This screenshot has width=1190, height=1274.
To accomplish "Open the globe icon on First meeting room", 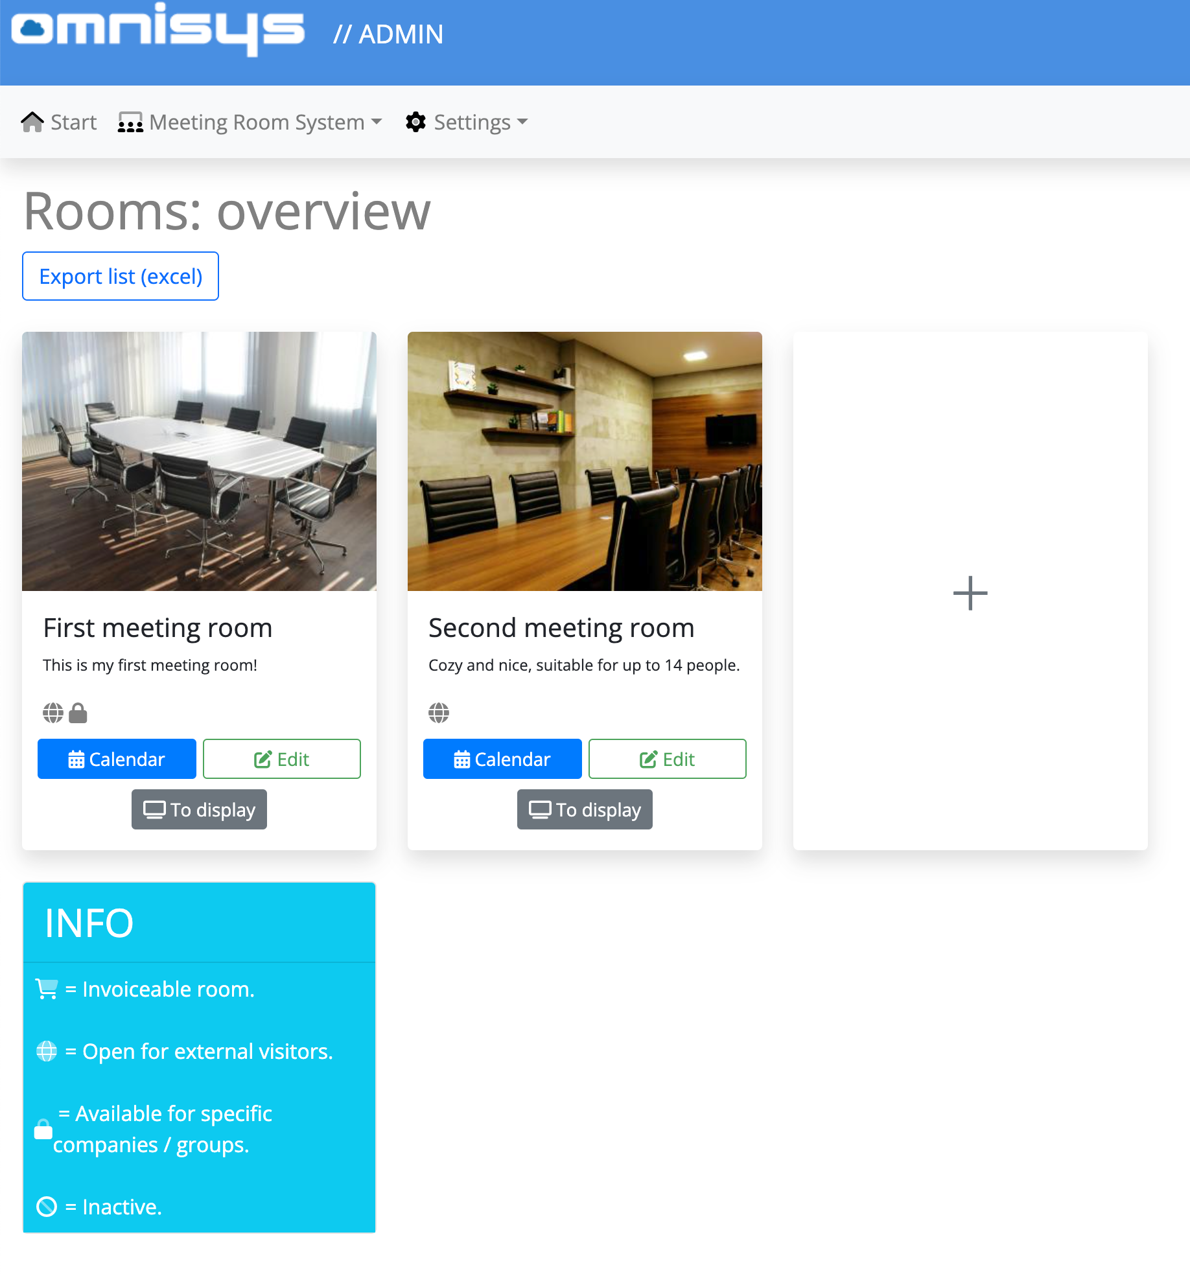I will (x=52, y=713).
